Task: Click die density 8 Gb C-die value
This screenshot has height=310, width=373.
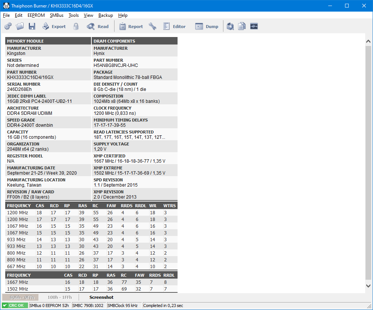Action: pos(120,89)
